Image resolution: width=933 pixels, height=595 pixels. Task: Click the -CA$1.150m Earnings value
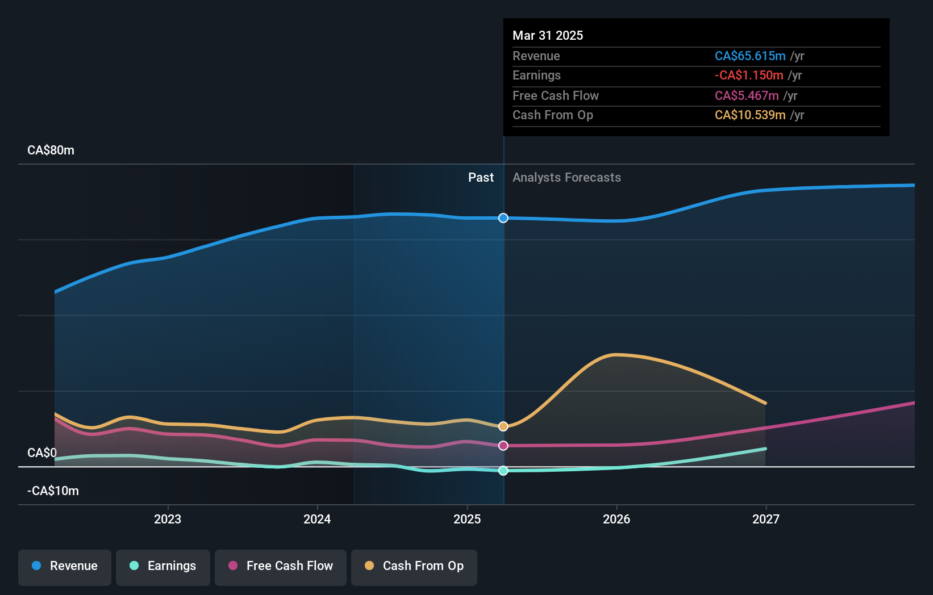(x=749, y=75)
